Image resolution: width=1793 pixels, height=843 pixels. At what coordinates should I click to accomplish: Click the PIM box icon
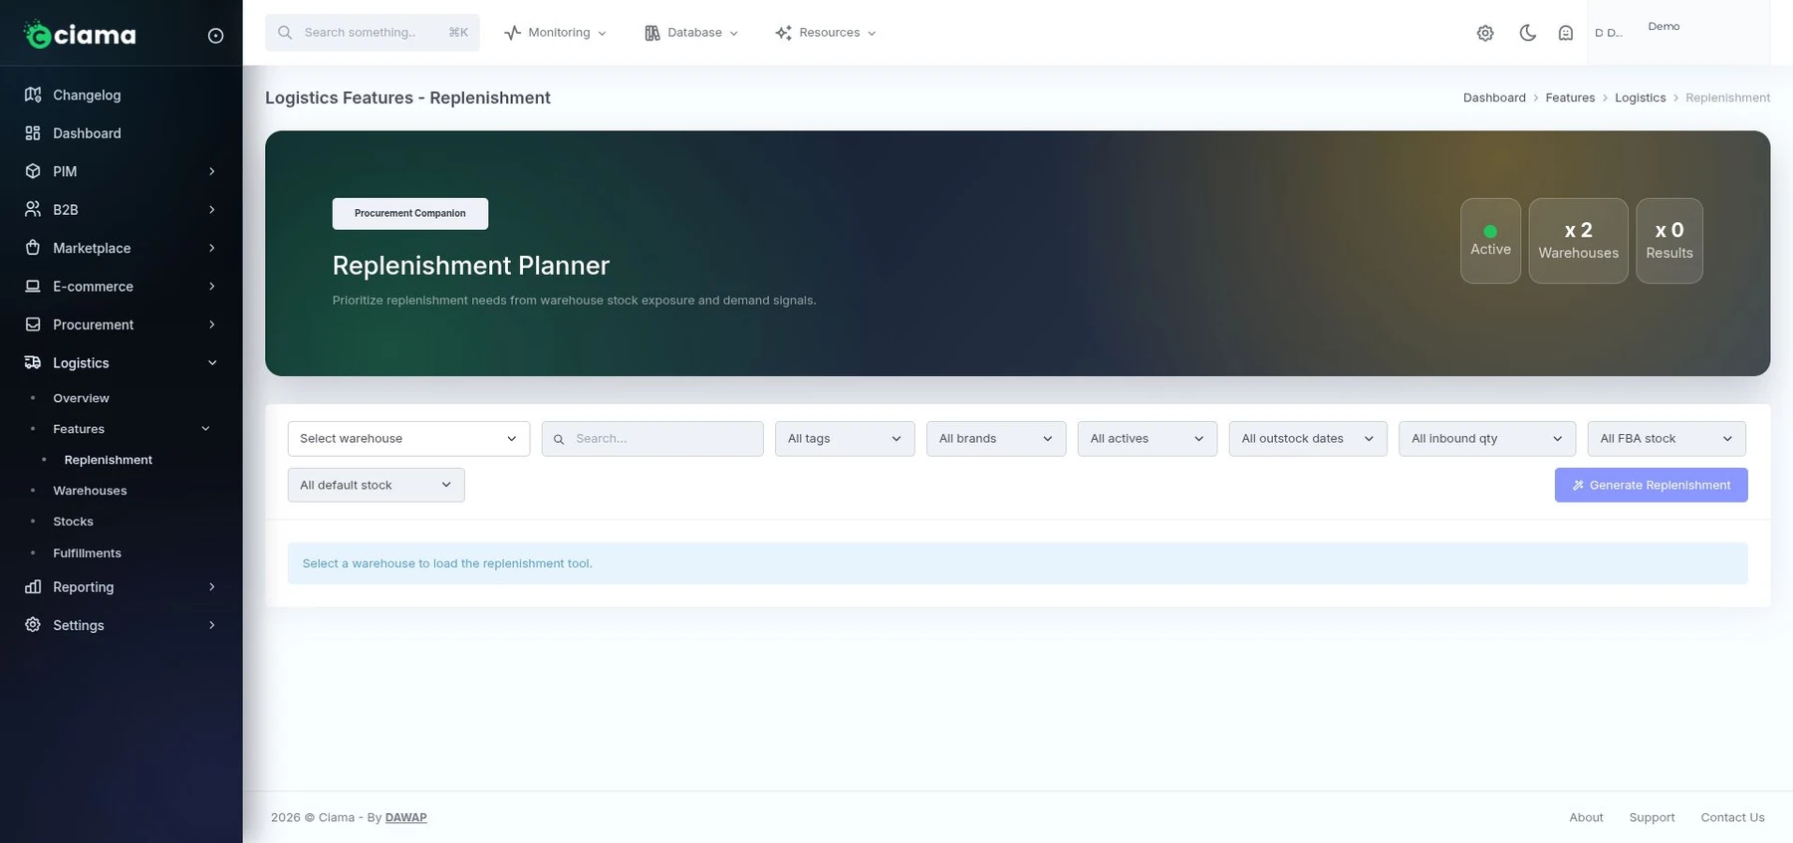33,171
